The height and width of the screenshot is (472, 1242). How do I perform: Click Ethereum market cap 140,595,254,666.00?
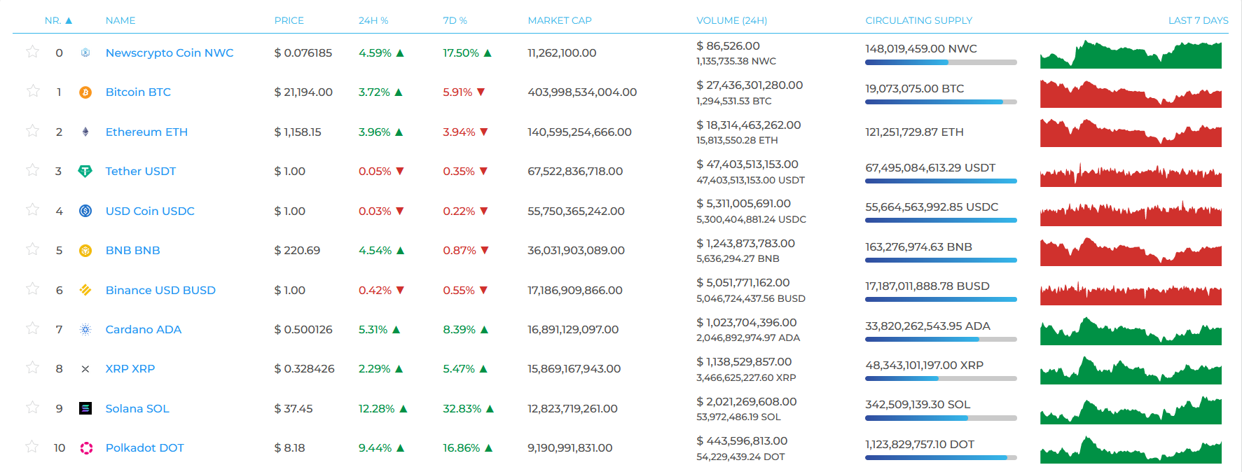click(579, 132)
